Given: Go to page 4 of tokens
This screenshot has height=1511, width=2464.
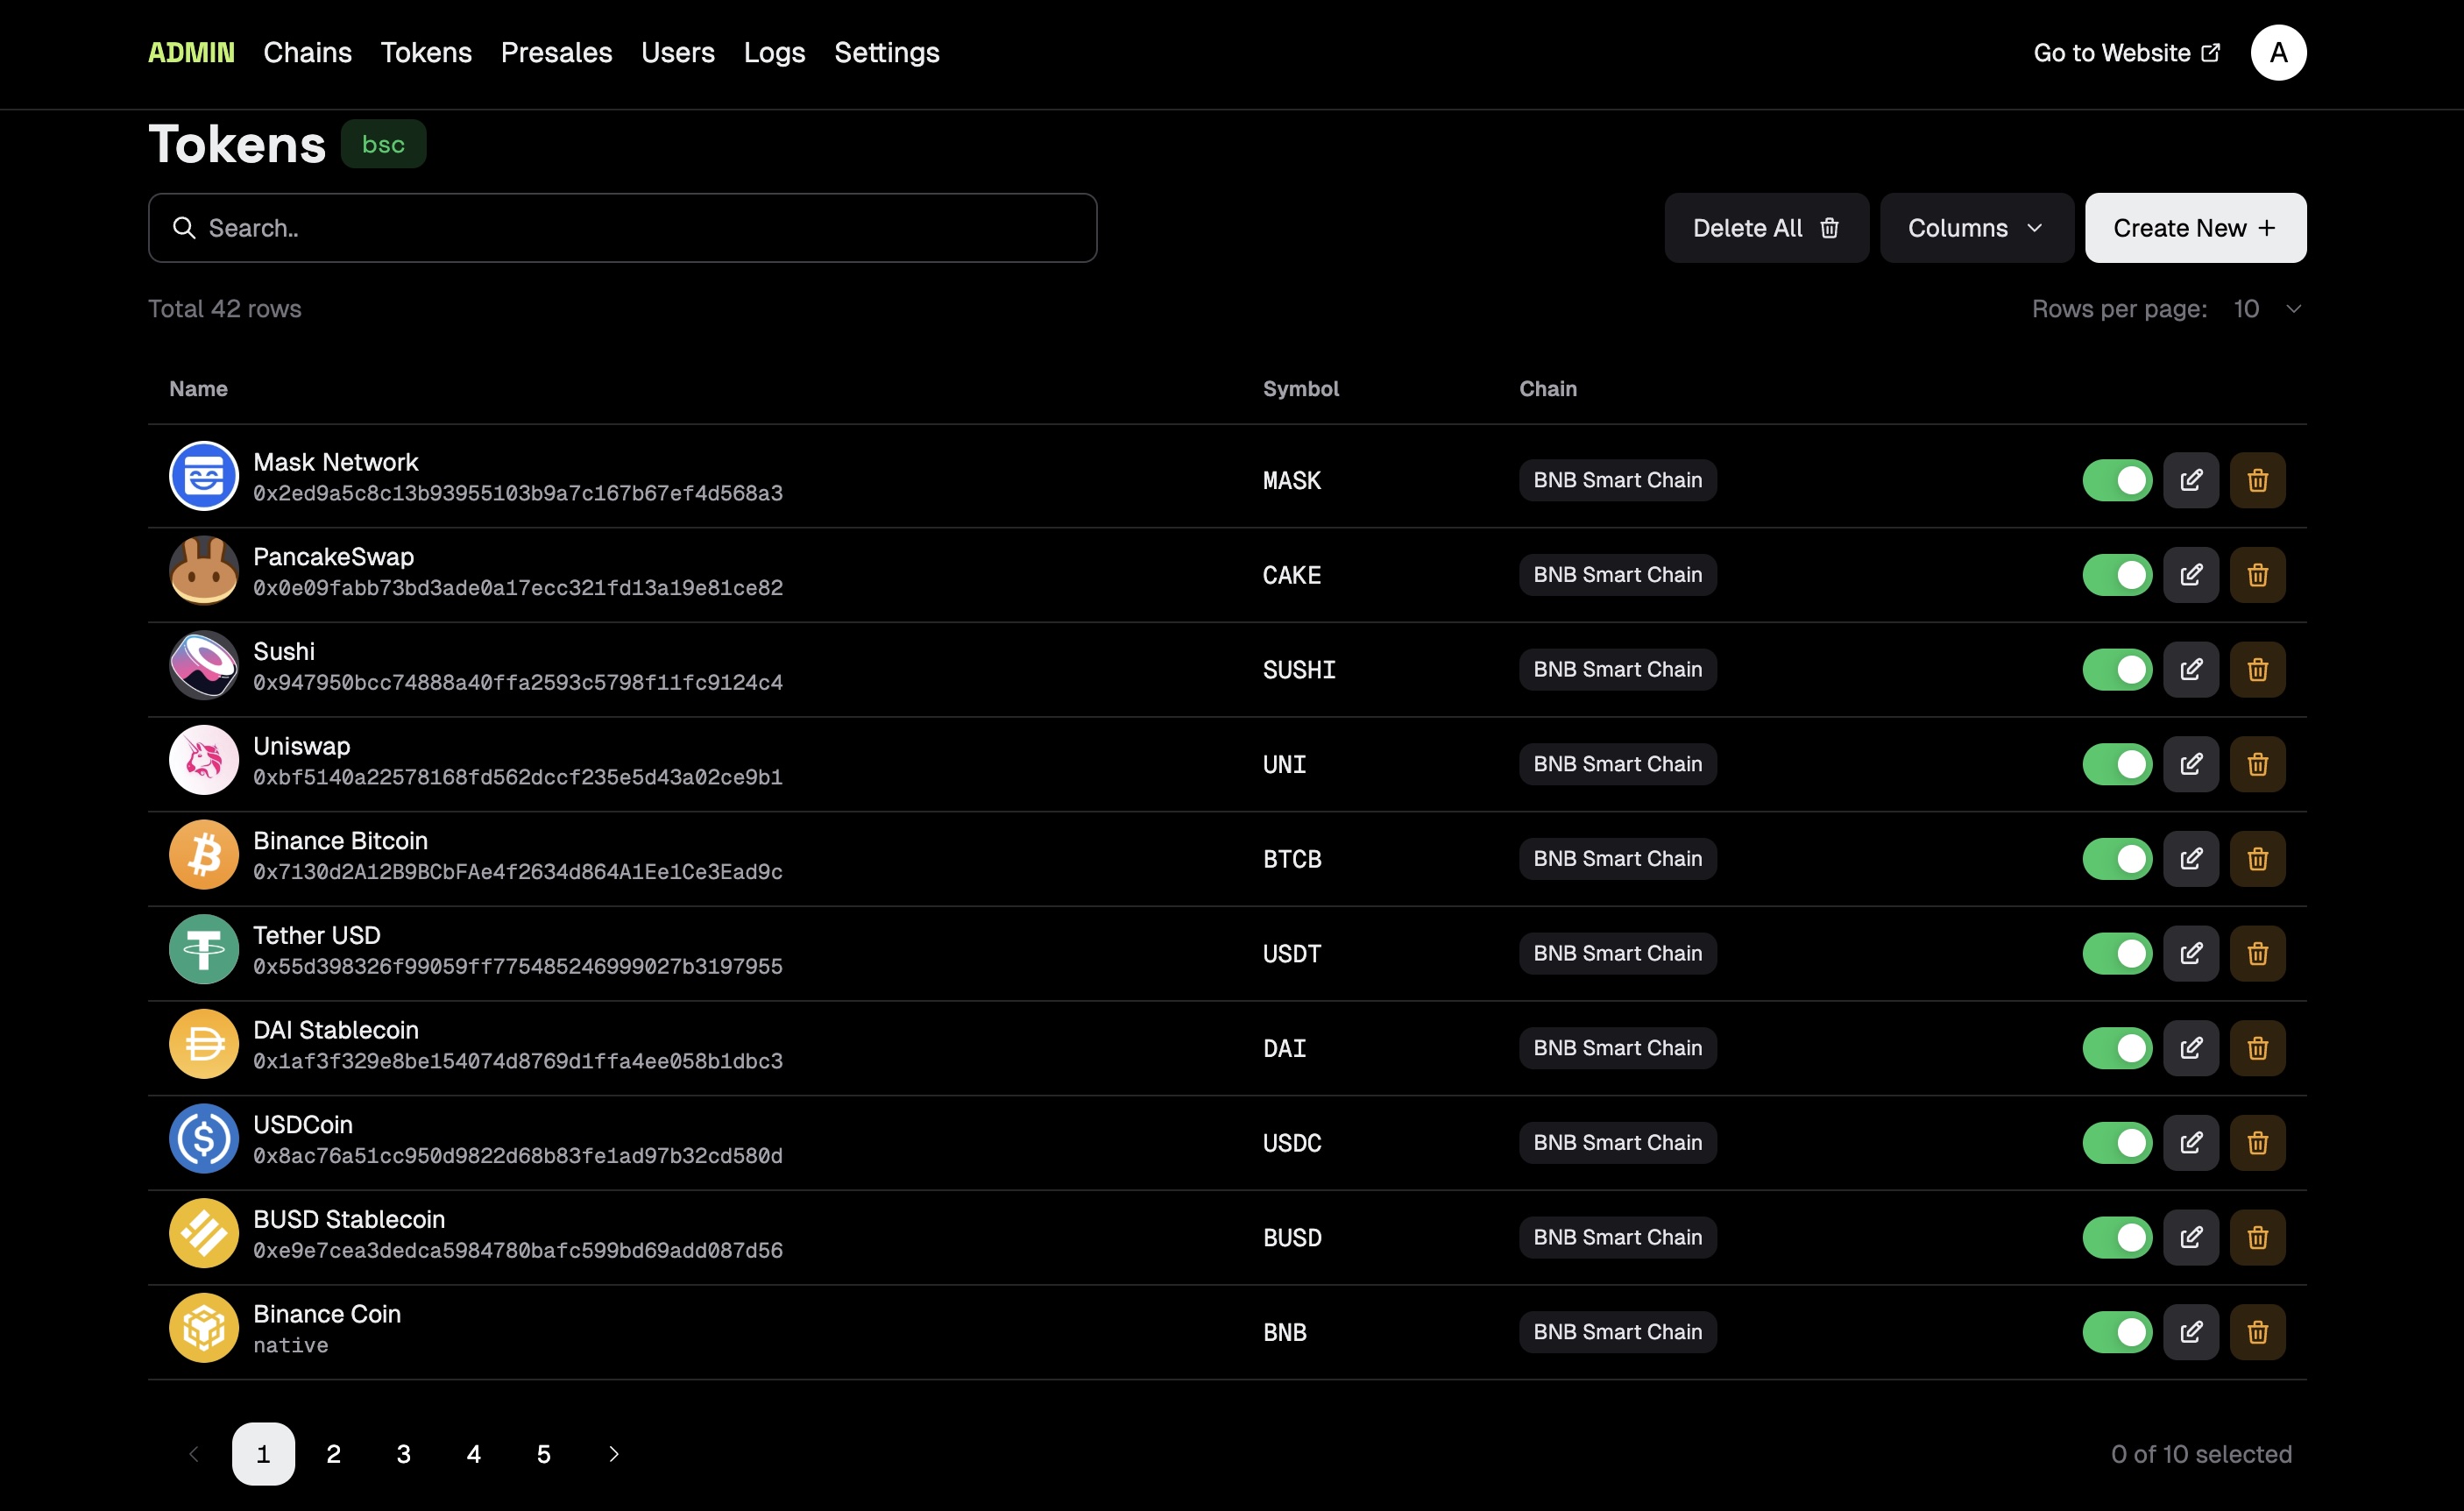Looking at the screenshot, I should tap(474, 1454).
